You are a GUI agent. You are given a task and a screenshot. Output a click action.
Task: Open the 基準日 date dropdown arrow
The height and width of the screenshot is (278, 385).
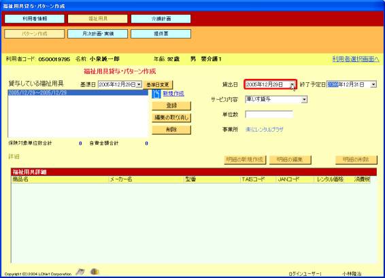(139, 84)
